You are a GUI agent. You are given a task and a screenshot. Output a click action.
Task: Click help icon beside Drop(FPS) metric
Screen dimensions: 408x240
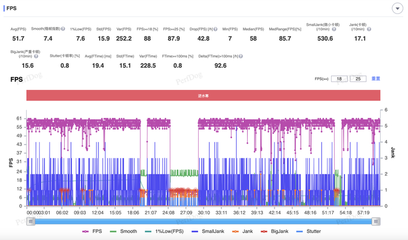pos(216,29)
